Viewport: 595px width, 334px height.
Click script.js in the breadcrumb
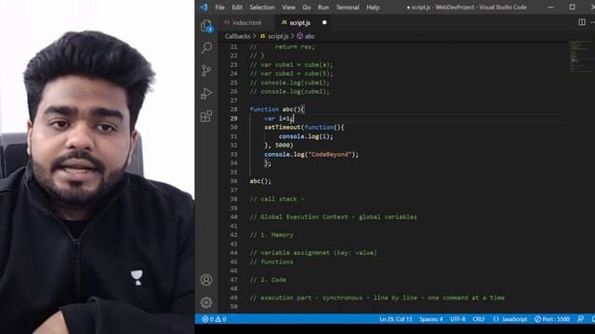(278, 36)
